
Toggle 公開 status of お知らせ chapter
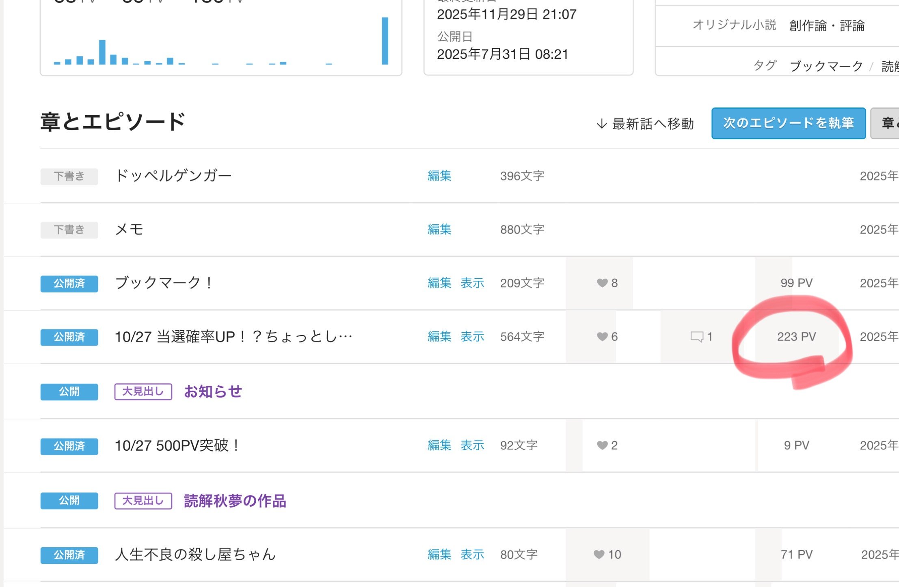69,392
